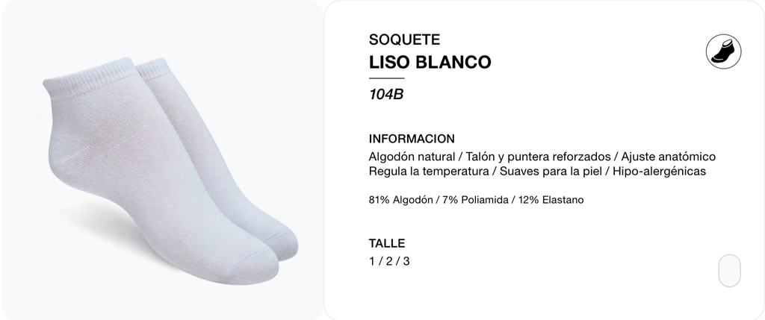Select the product code 104B
Viewport: 765px width, 320px height.
(x=386, y=95)
